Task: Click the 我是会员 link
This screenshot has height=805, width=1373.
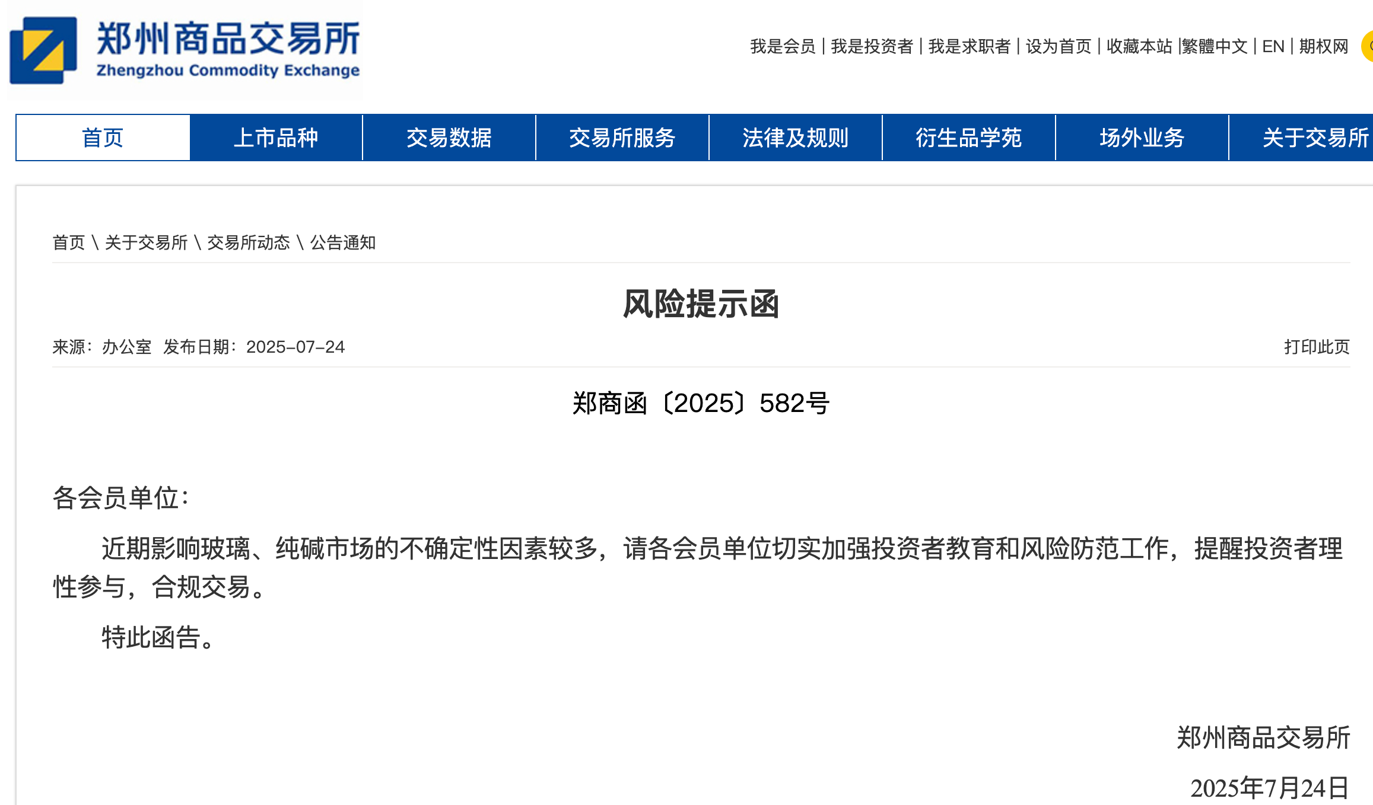Action: (x=783, y=46)
